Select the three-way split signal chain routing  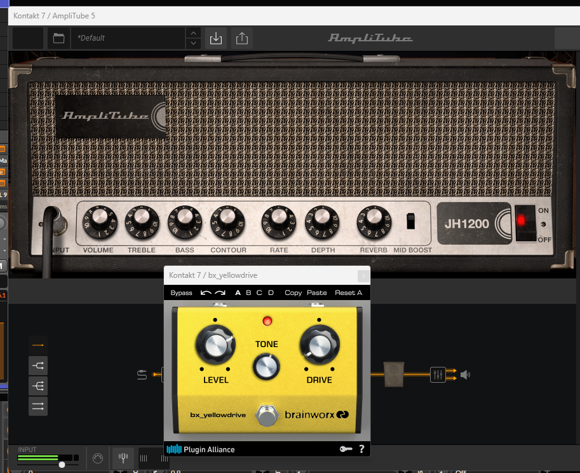[38, 386]
